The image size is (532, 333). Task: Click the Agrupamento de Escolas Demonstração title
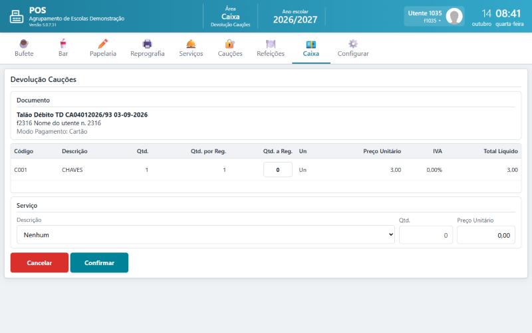[x=76, y=19]
